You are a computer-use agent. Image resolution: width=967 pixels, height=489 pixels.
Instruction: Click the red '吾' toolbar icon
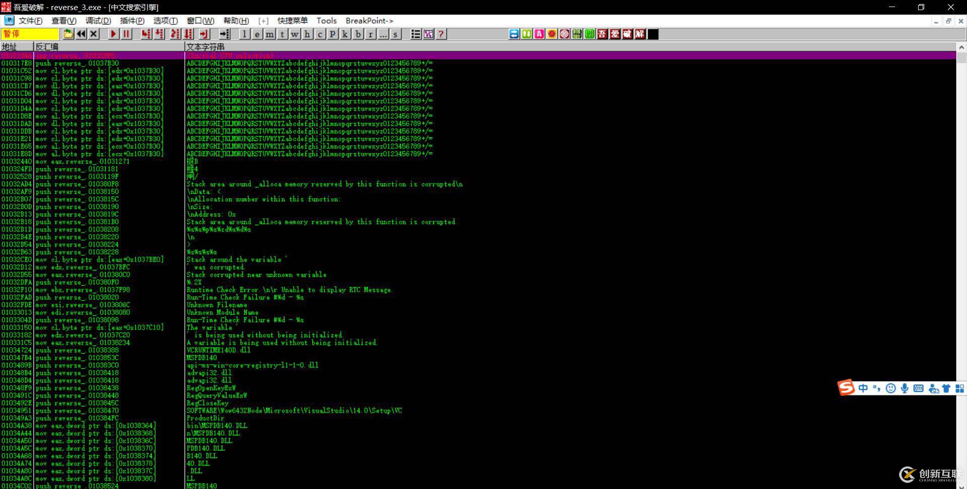coord(602,34)
